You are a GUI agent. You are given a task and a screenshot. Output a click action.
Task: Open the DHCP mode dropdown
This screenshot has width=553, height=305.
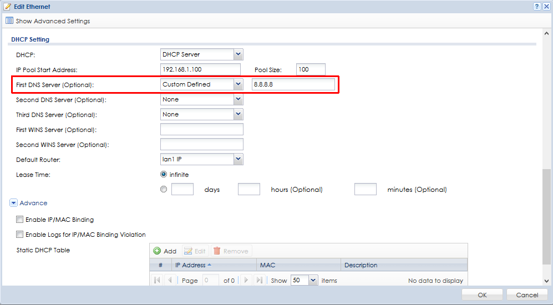[x=238, y=54]
